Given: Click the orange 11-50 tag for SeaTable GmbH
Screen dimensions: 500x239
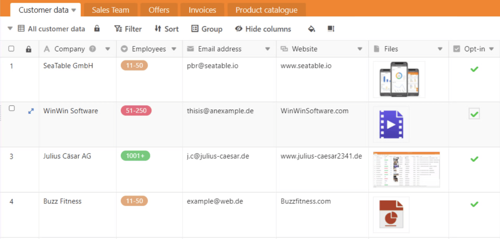Looking at the screenshot, I should 134,65.
